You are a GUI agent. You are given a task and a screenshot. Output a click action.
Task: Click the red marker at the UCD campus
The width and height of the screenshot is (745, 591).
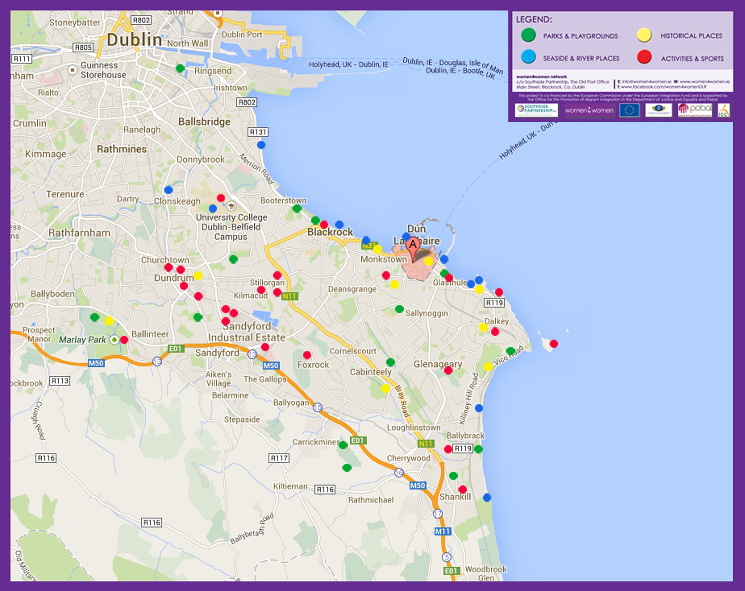click(x=221, y=198)
